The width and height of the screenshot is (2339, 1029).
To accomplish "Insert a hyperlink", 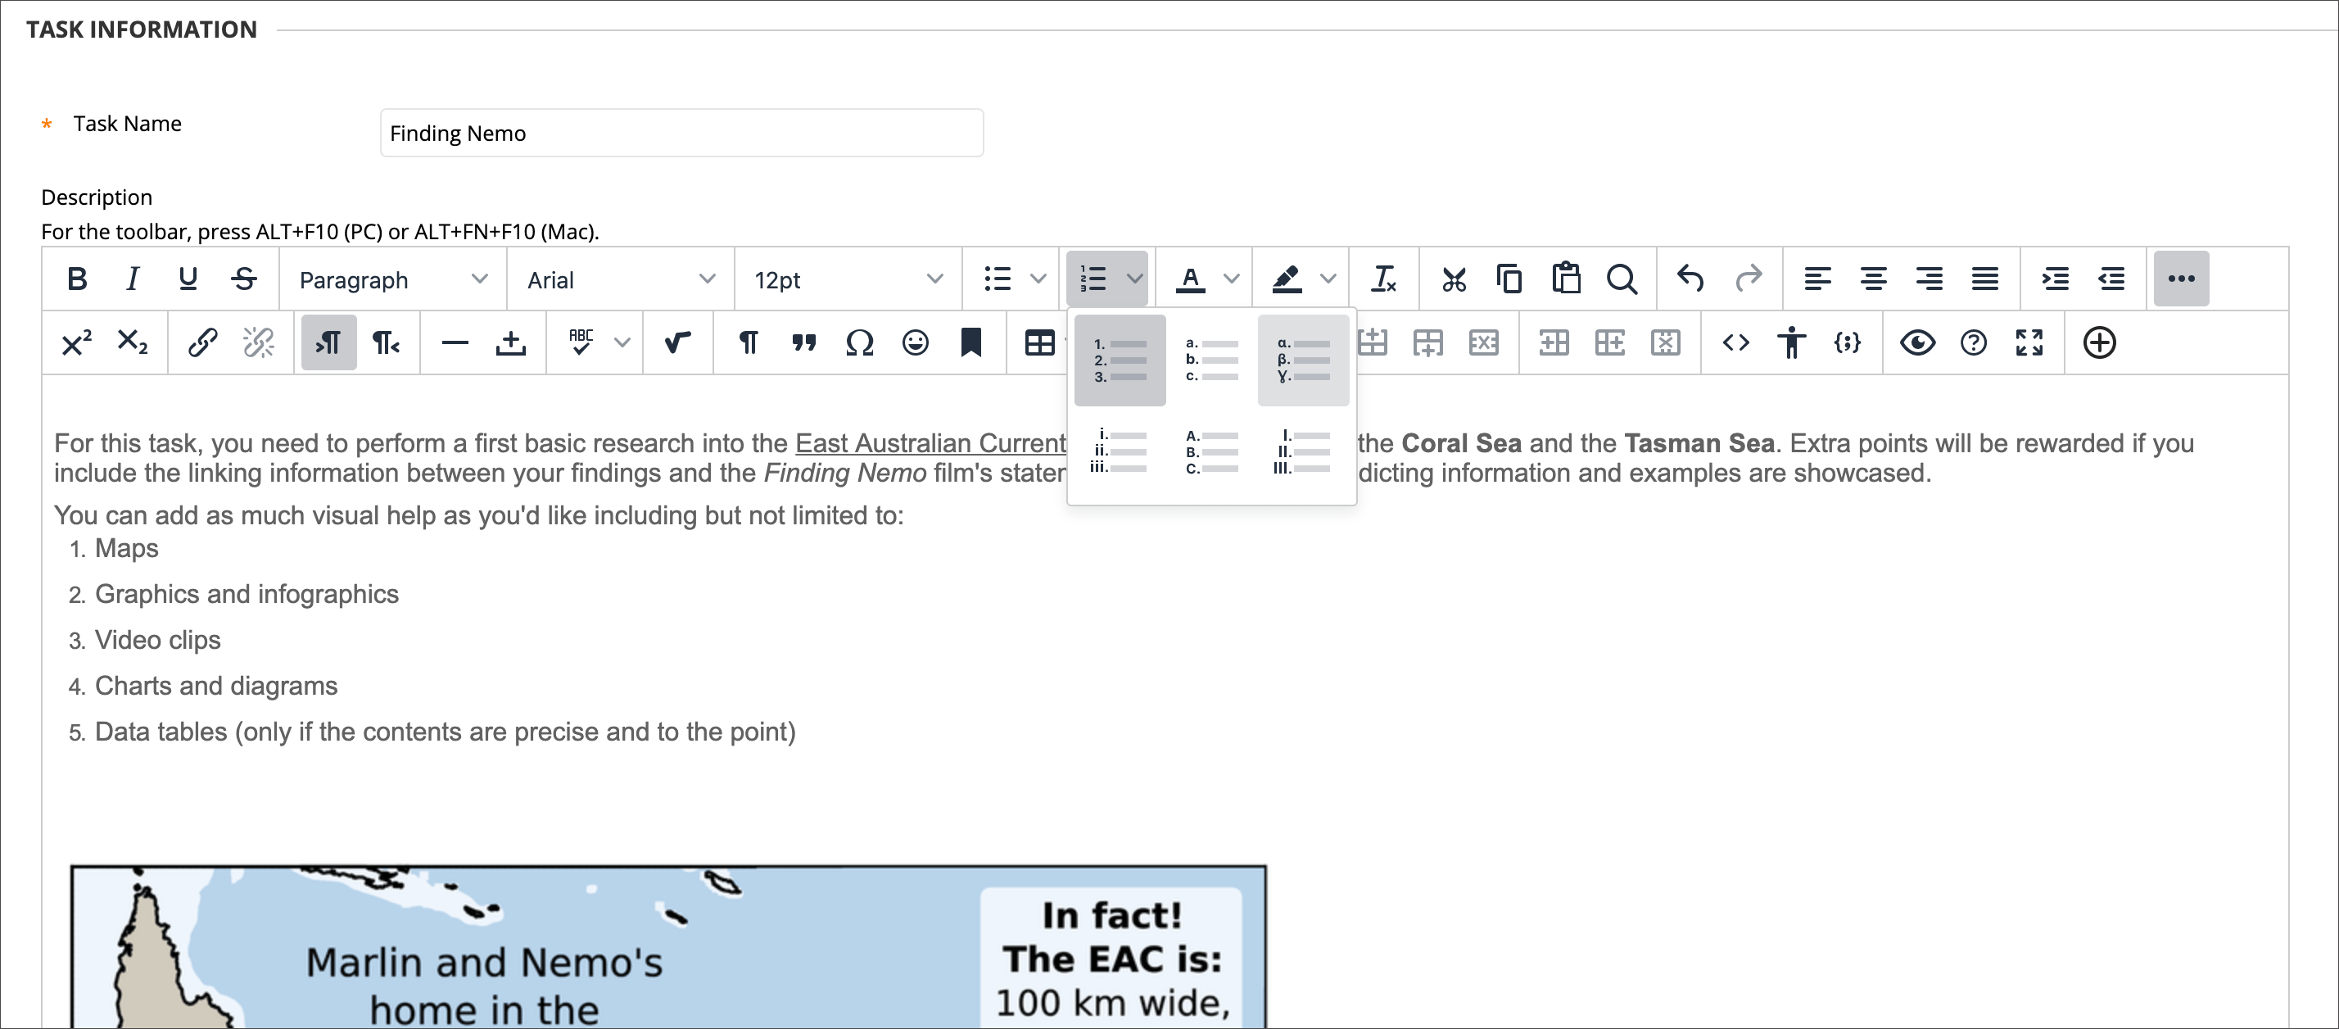I will click(201, 342).
